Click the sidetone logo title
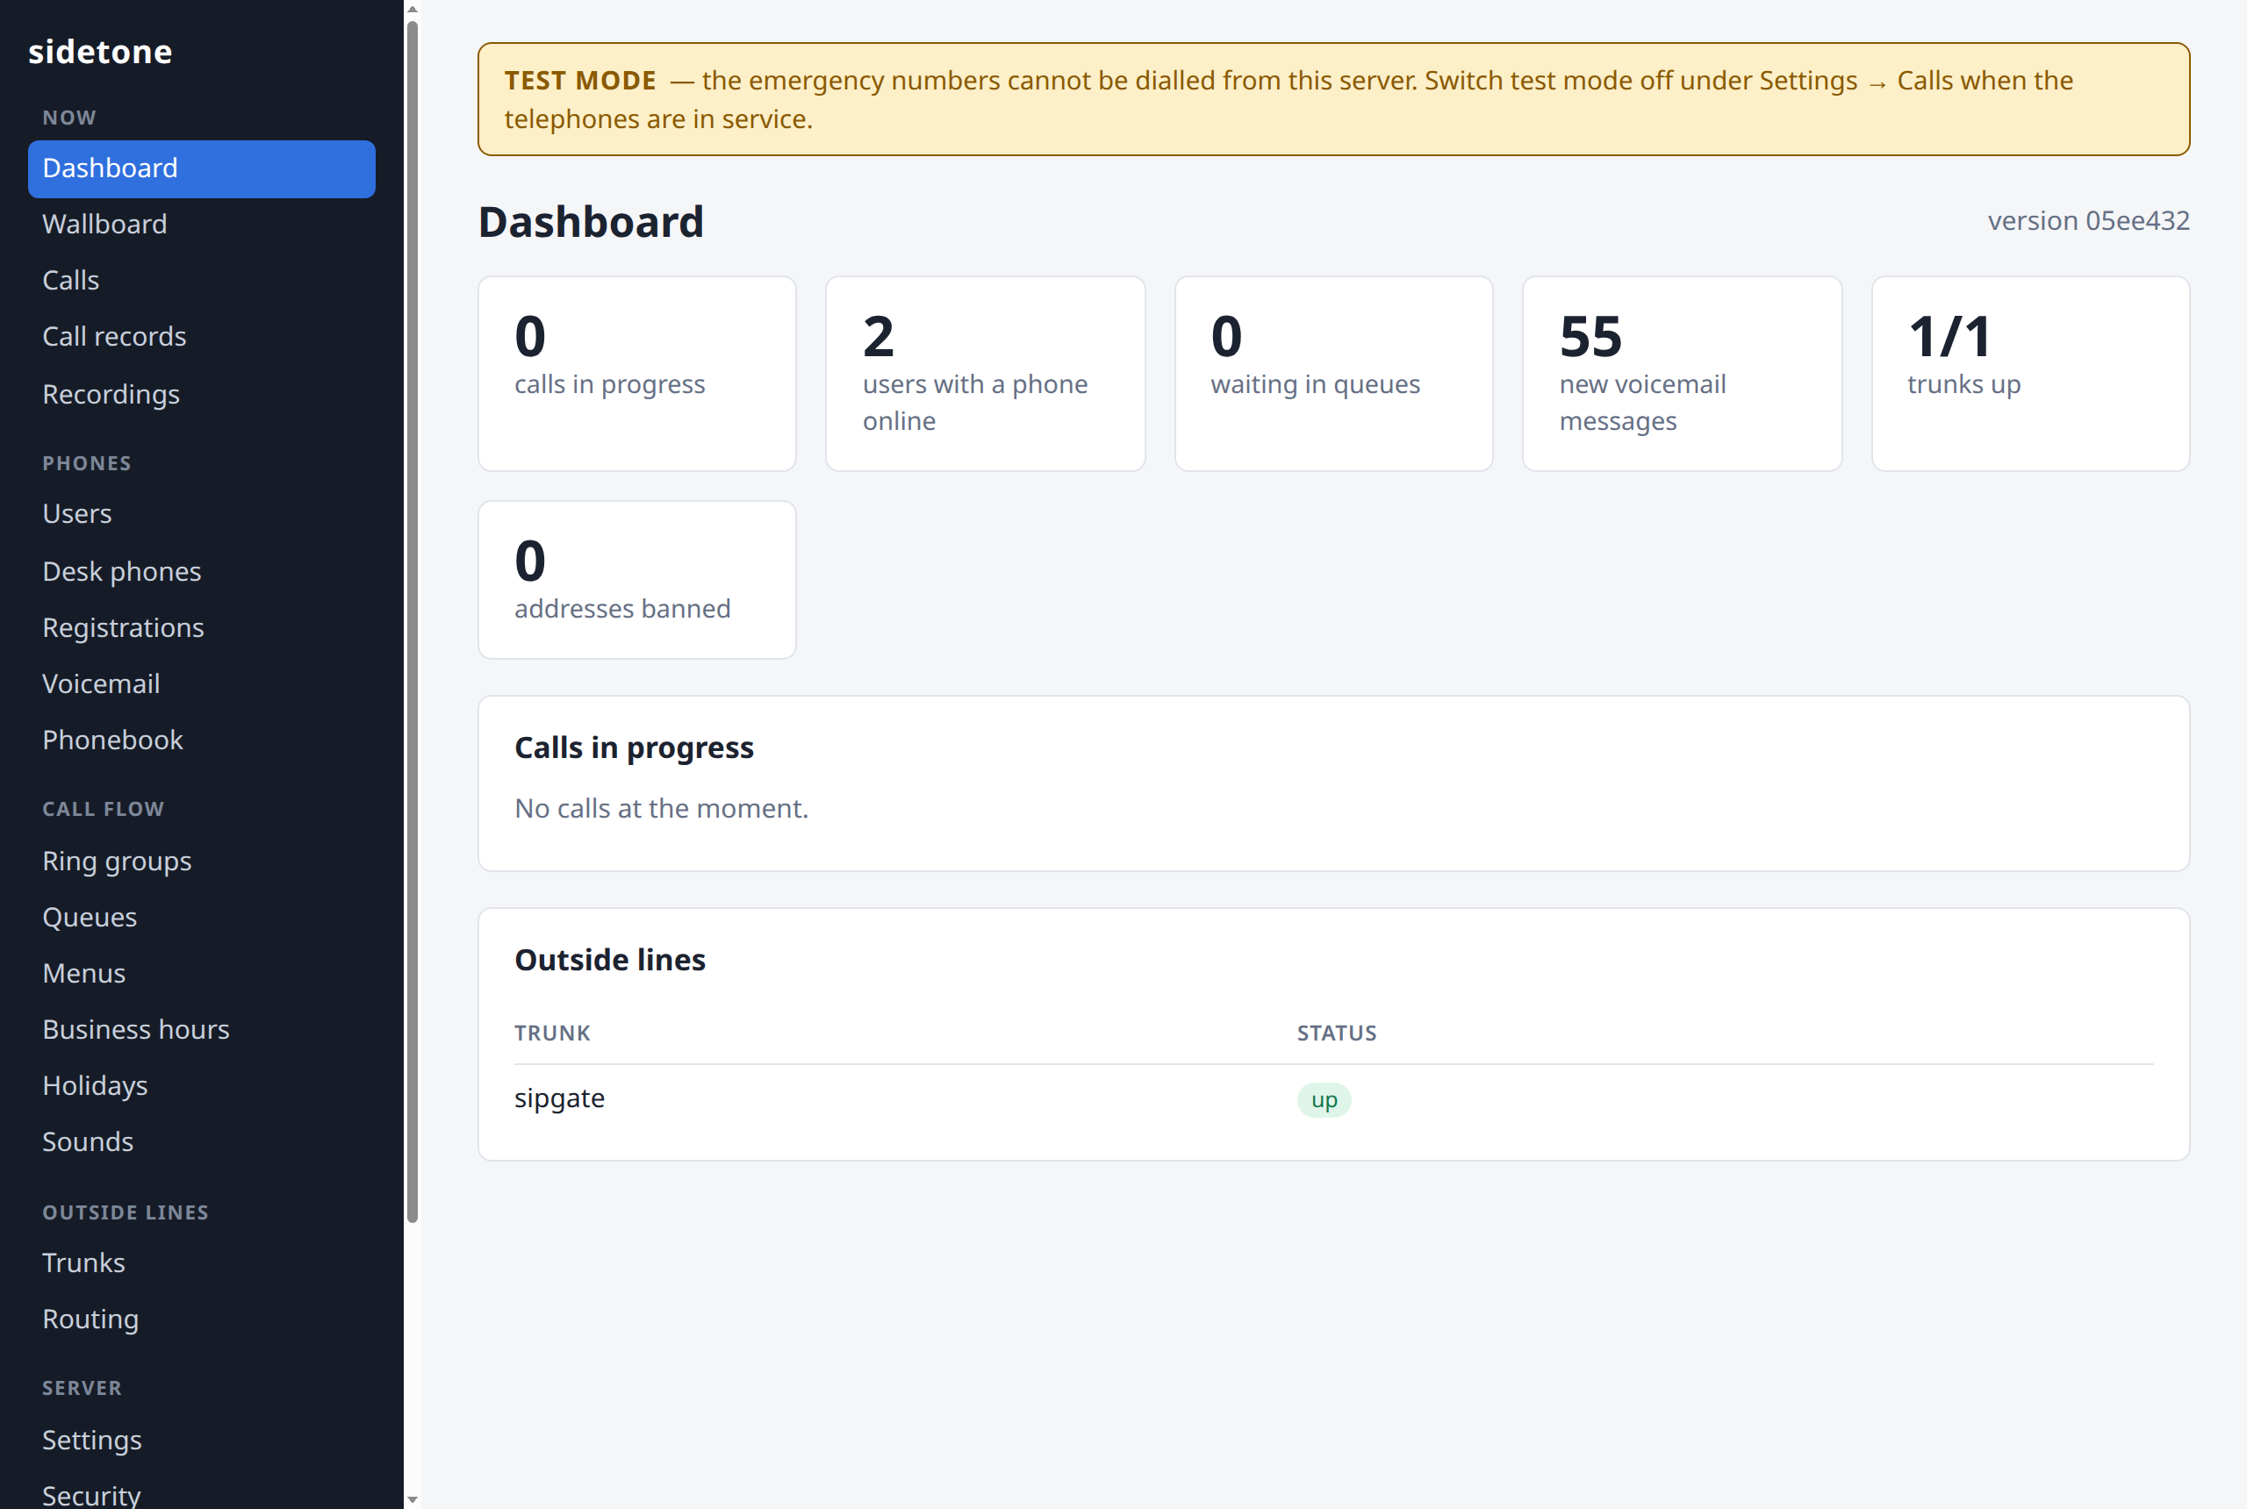 point(100,52)
